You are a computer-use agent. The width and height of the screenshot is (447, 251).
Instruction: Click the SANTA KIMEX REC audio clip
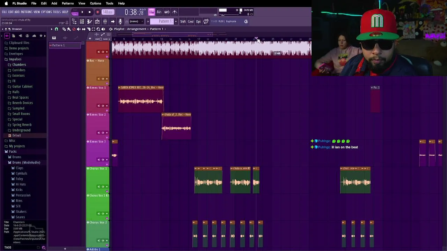pos(141,99)
